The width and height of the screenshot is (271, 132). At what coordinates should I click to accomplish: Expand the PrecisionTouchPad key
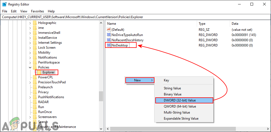point(30,82)
